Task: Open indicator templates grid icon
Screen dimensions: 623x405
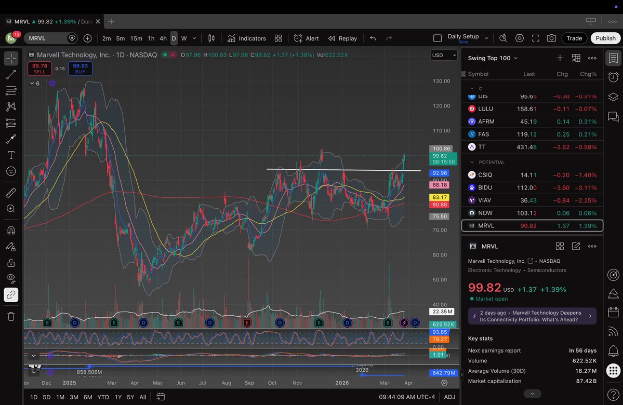Action: point(278,38)
